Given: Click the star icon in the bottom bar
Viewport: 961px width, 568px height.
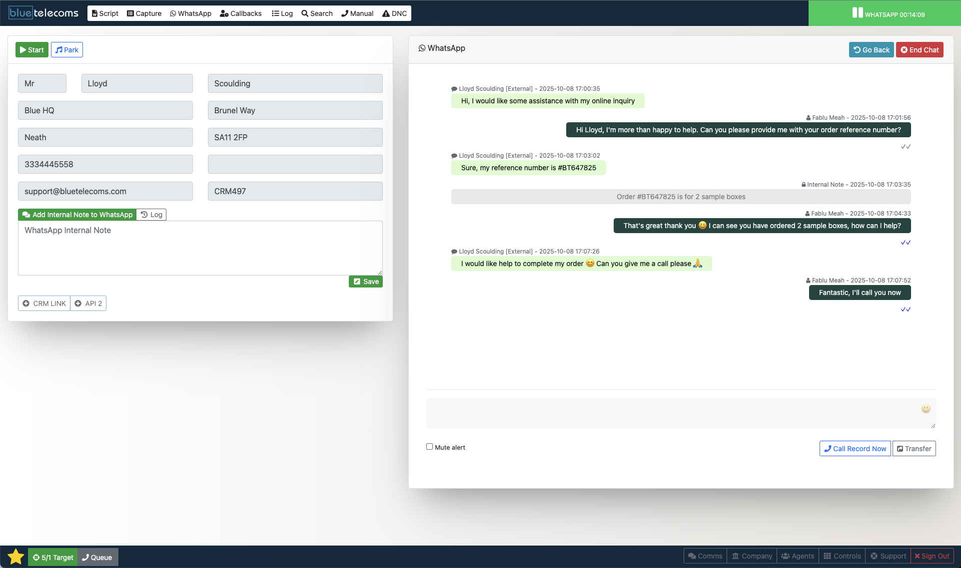Looking at the screenshot, I should tap(14, 556).
